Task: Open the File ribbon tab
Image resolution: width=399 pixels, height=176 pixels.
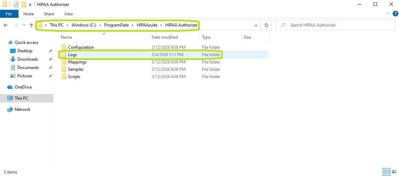Action: (9, 14)
